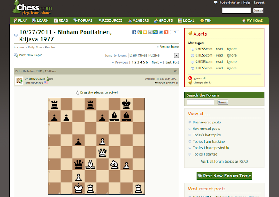Click the white bishop on d3

tap(90, 164)
